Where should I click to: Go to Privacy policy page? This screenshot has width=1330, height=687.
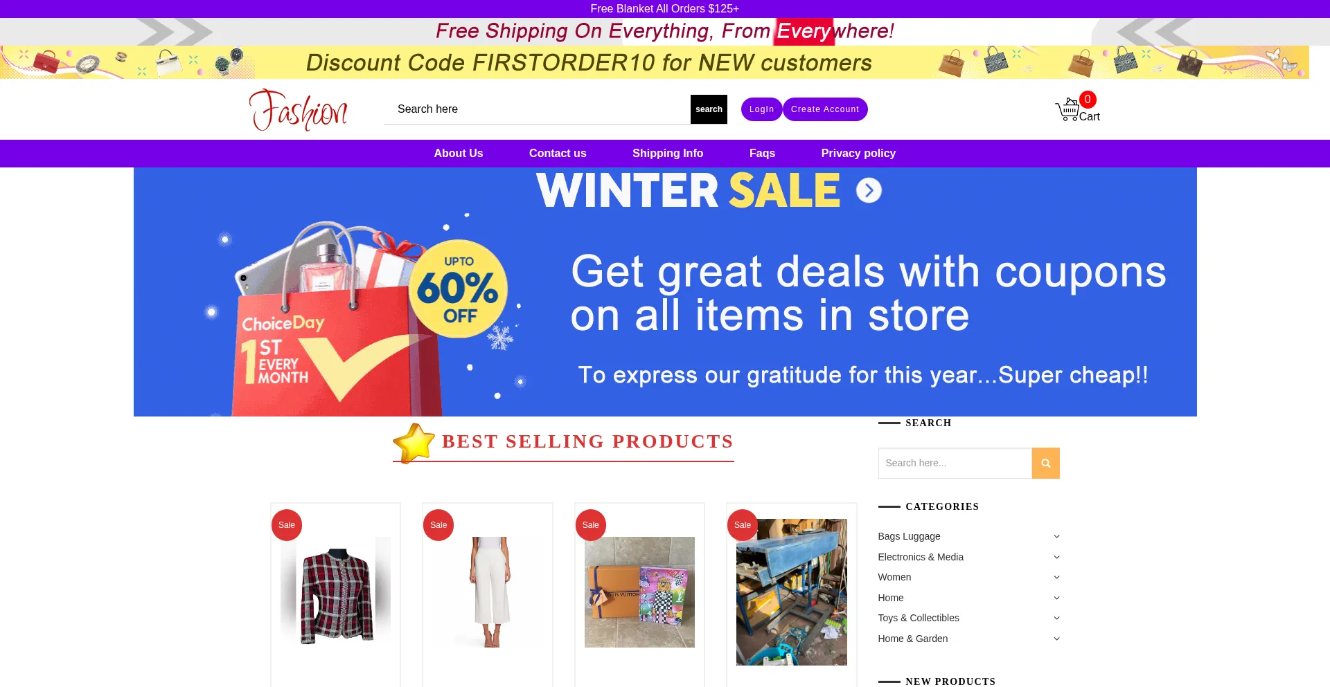858,154
